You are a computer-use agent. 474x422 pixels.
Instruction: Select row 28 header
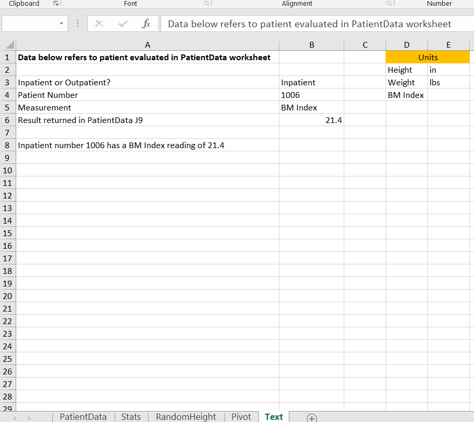pos(7,396)
